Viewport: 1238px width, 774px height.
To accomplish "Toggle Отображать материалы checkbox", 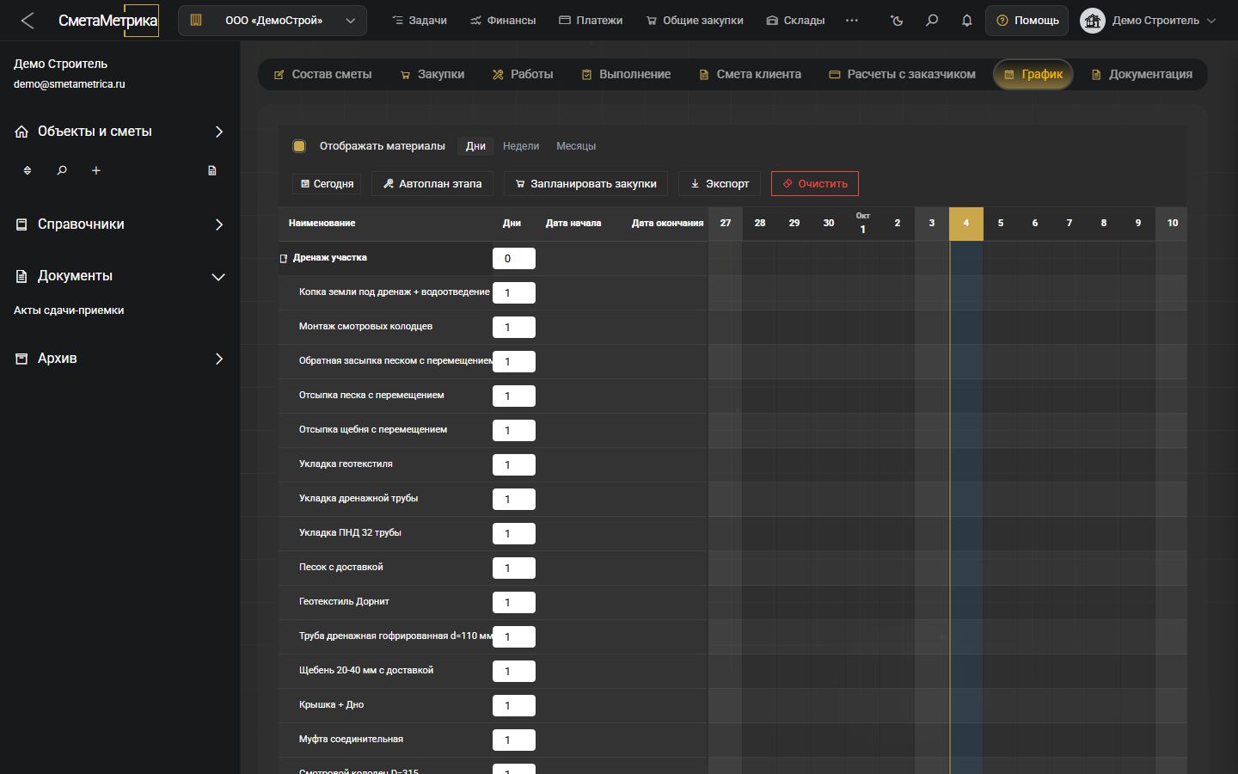I will (x=299, y=146).
